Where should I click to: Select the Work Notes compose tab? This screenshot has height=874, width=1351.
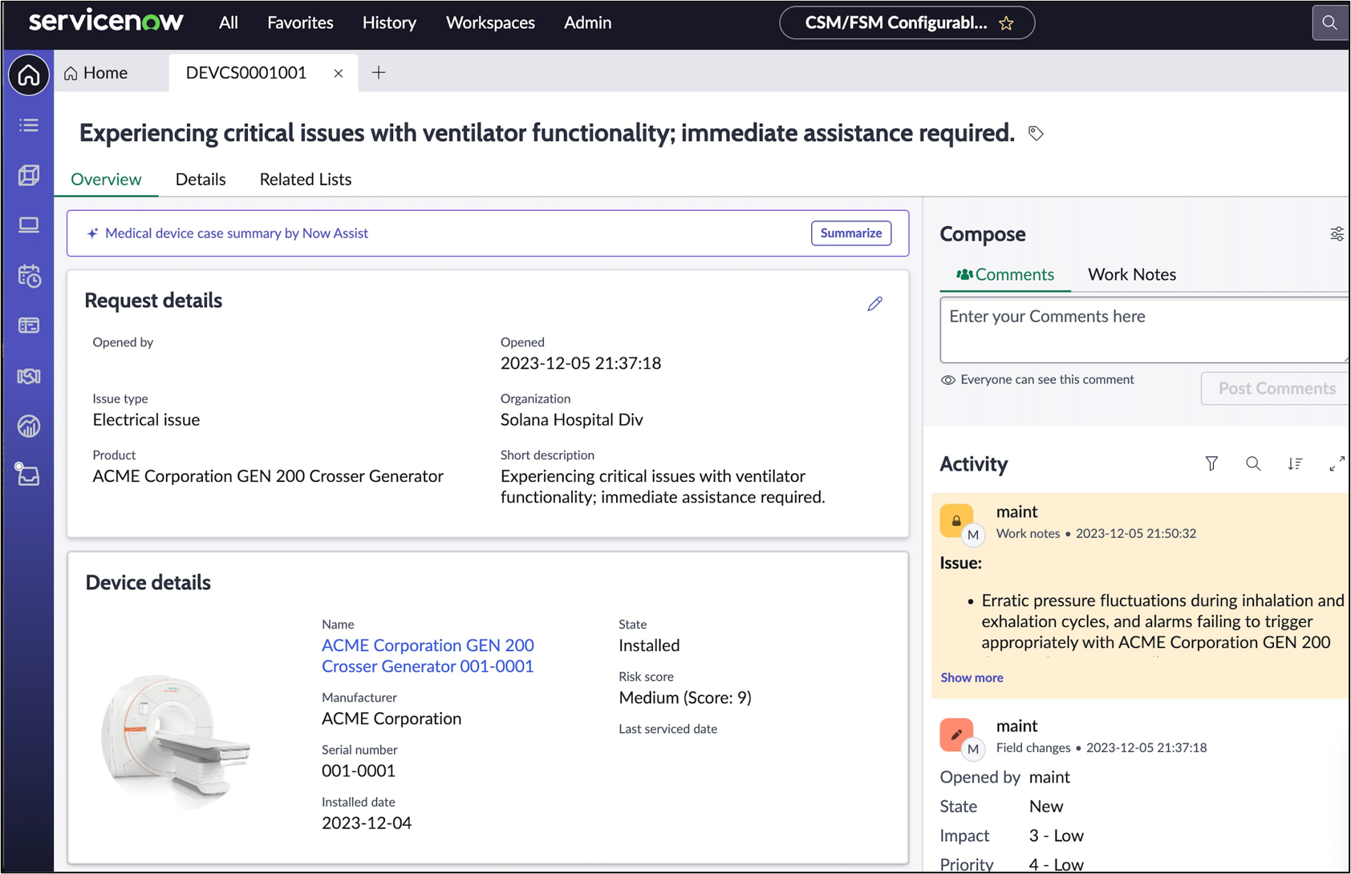(1132, 274)
